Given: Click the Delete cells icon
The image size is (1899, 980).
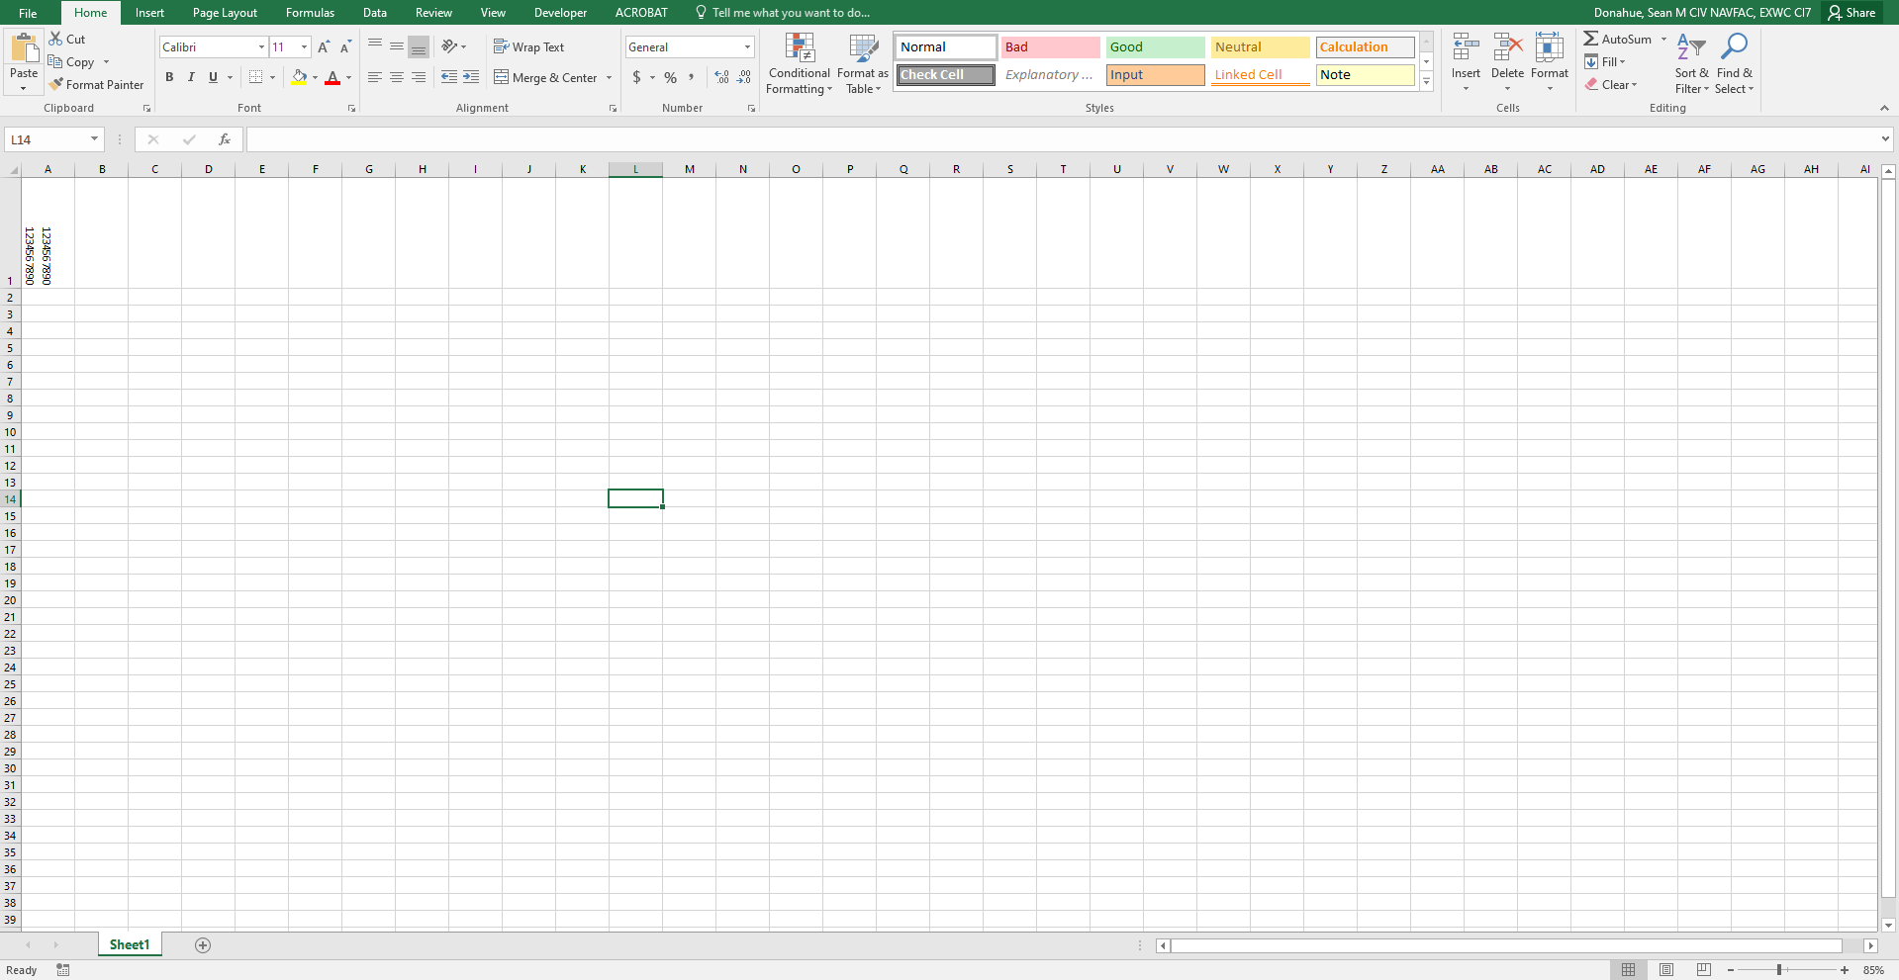Looking at the screenshot, I should point(1507,48).
